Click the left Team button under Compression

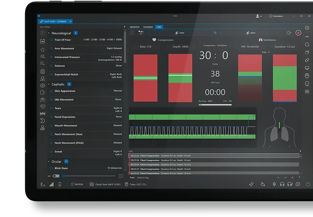pos(180,33)
